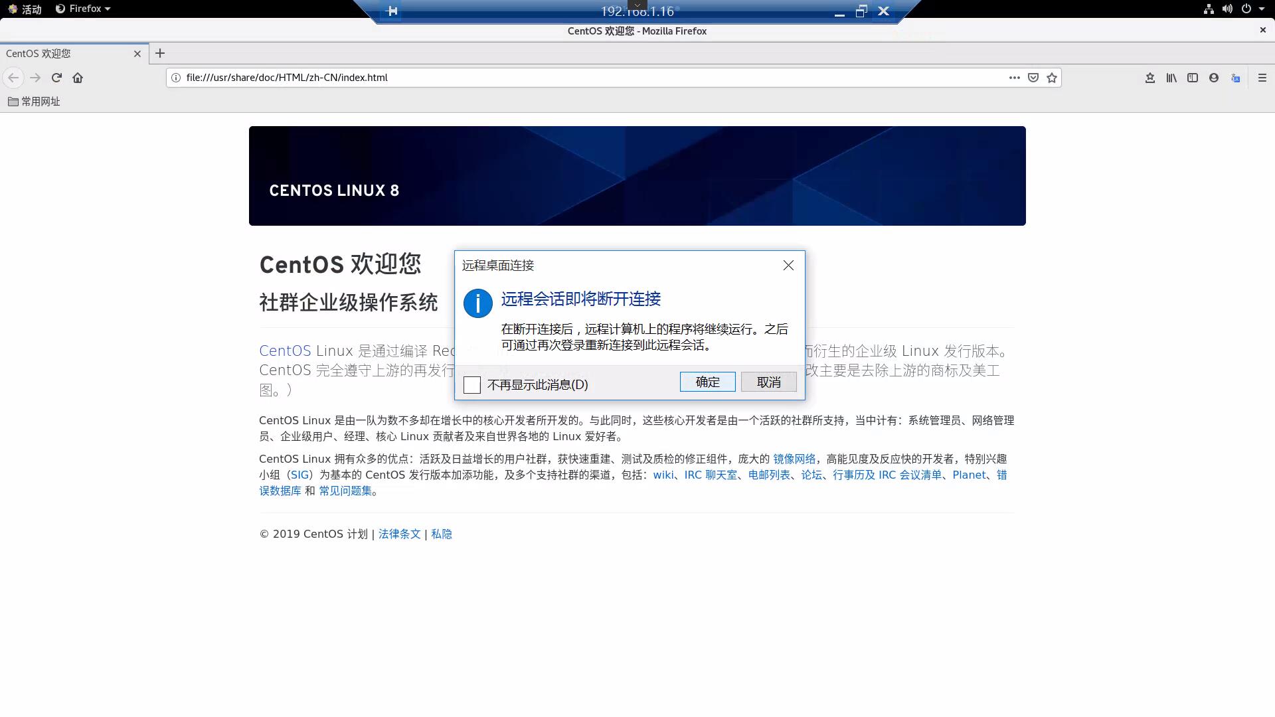Confirm the dialog with 确定
Viewport: 1275px width, 717px height.
point(707,382)
